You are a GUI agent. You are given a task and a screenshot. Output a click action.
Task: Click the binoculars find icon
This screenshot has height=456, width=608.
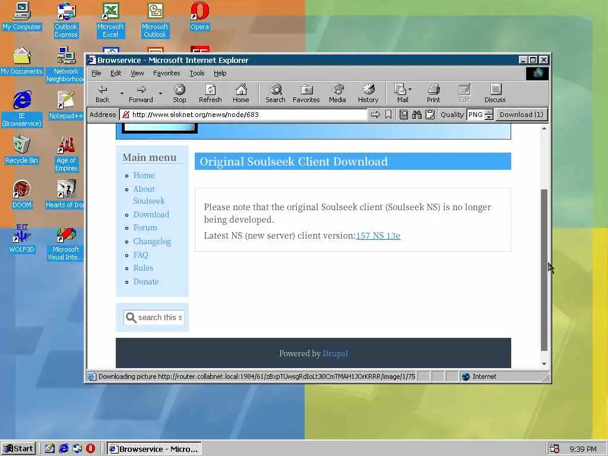(416, 115)
